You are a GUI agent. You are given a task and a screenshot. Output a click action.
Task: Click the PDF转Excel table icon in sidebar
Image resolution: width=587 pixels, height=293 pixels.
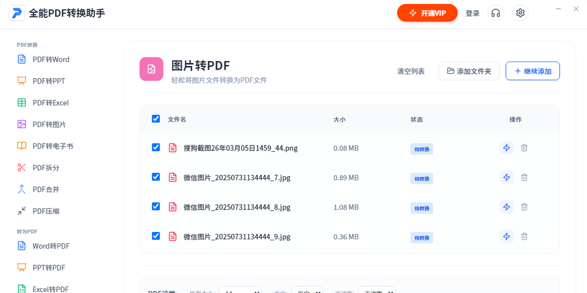tap(22, 103)
